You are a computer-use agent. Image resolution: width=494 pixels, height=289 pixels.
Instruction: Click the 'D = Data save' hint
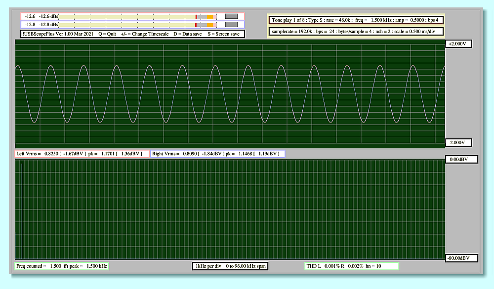[x=187, y=34]
